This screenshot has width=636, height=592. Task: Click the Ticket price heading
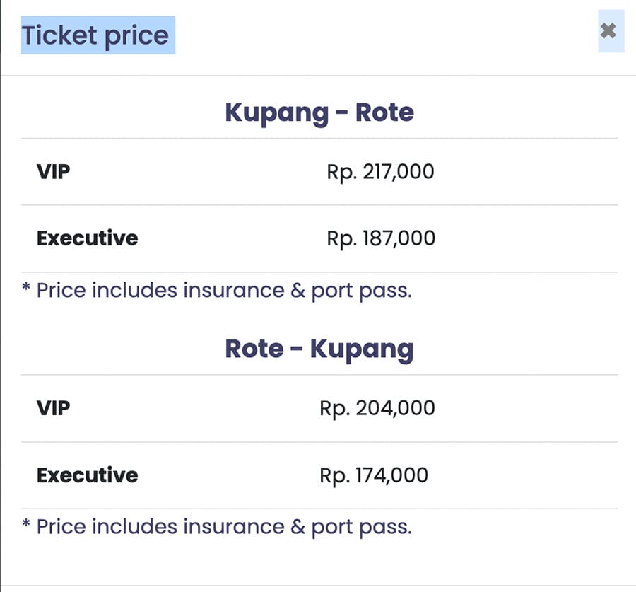pyautogui.click(x=95, y=35)
